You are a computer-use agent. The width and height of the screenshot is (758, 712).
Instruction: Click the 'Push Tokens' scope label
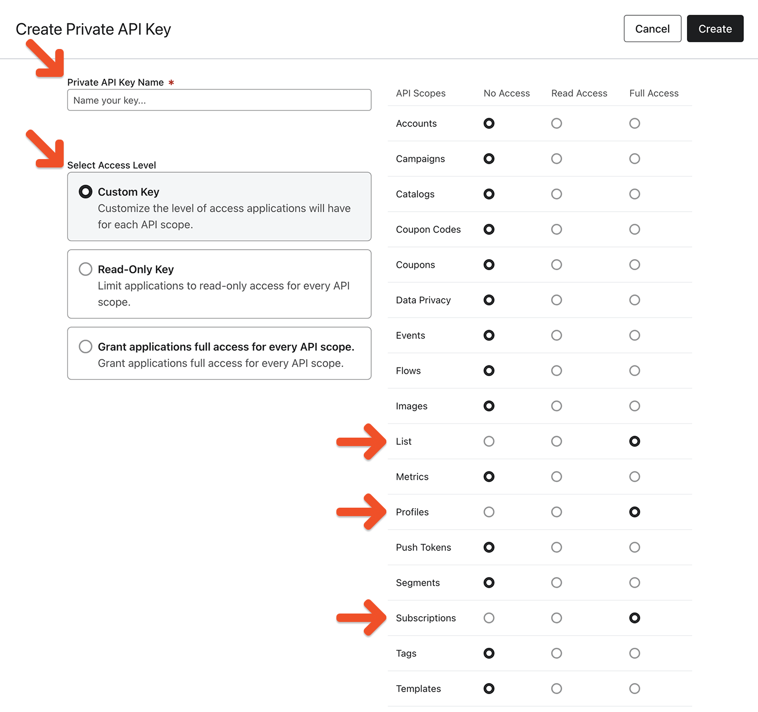pos(423,547)
